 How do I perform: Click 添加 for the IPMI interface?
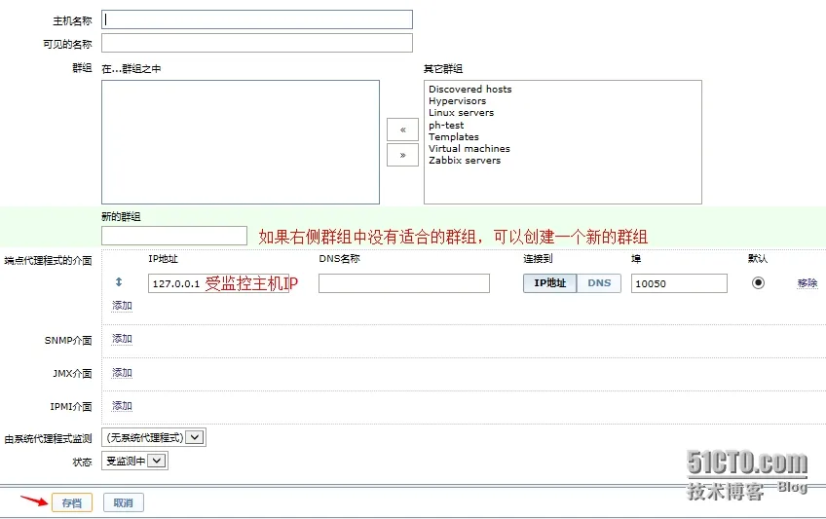pos(122,406)
